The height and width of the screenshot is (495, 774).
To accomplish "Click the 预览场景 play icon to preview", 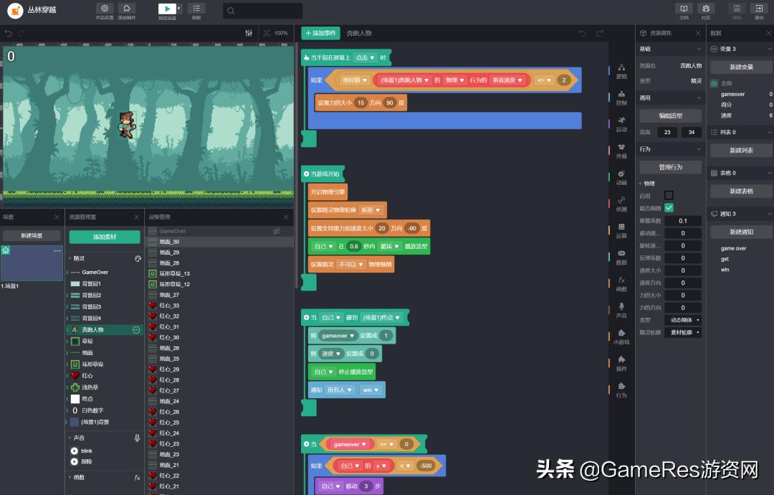I will (166, 9).
